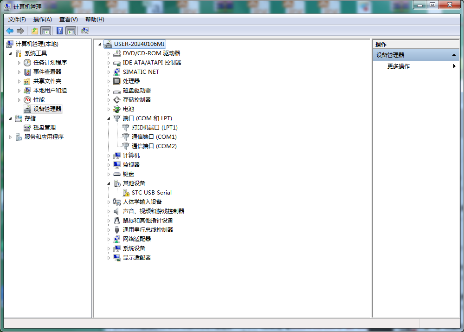Viewport: 464px width, 332px height.
Task: Click the Forward arrow toolbar icon
Action: [x=20, y=31]
